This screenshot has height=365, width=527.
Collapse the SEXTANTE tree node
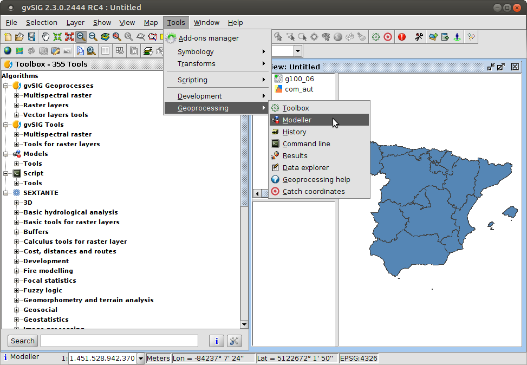tap(6, 193)
